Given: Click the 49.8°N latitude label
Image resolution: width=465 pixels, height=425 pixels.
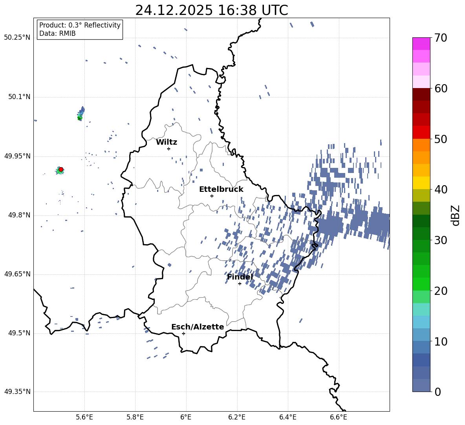Looking at the screenshot, I should tap(20, 215).
